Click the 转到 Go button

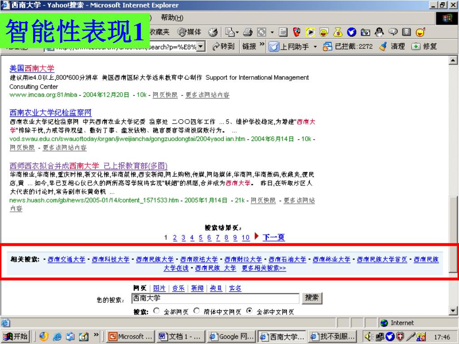[x=223, y=47]
